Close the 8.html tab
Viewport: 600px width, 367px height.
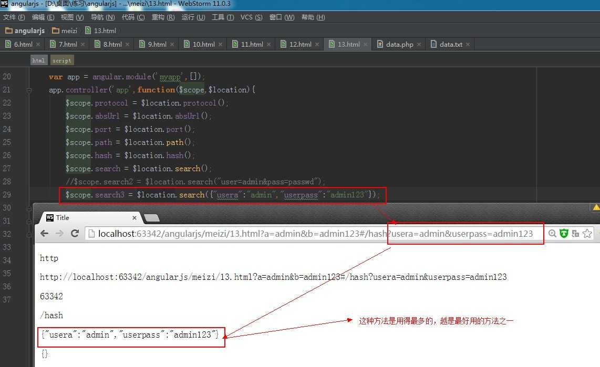(x=127, y=44)
